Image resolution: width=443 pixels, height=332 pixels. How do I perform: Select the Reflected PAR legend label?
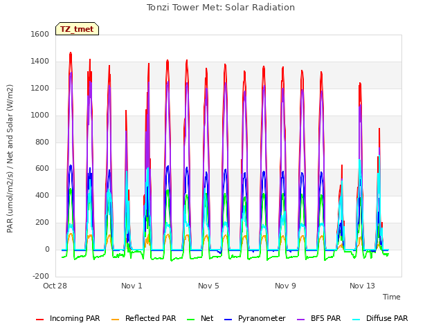151,318
